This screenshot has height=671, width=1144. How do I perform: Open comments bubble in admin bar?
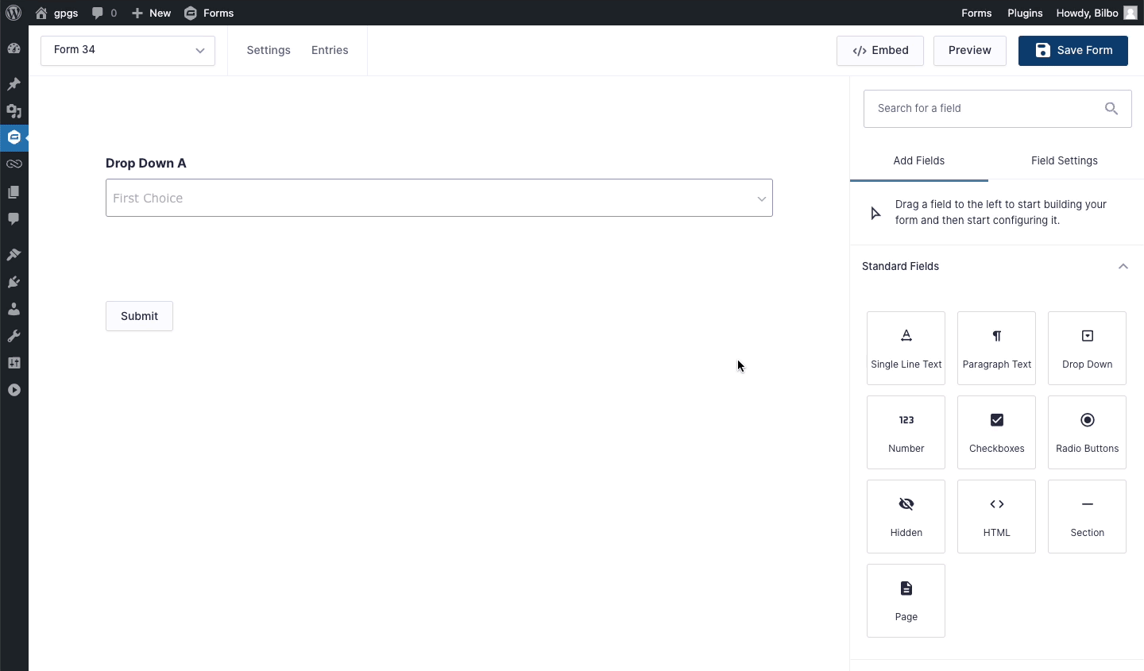[x=104, y=13]
